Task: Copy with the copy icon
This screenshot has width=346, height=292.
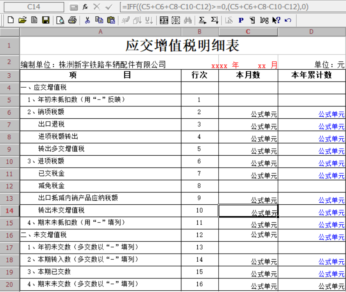Action: [99, 20]
